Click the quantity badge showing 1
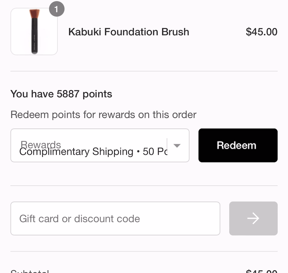288x273 pixels. coord(56,9)
